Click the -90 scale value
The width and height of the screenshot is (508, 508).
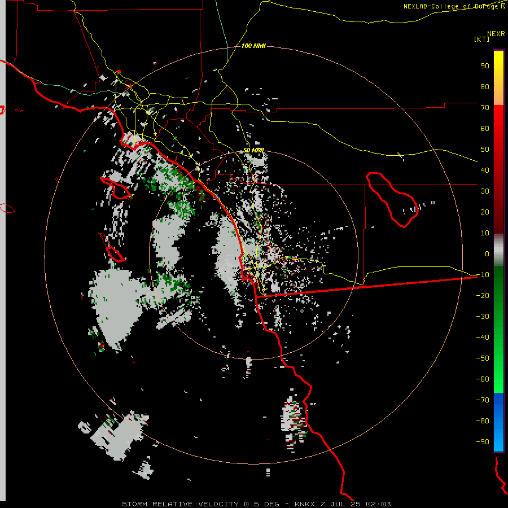(483, 442)
